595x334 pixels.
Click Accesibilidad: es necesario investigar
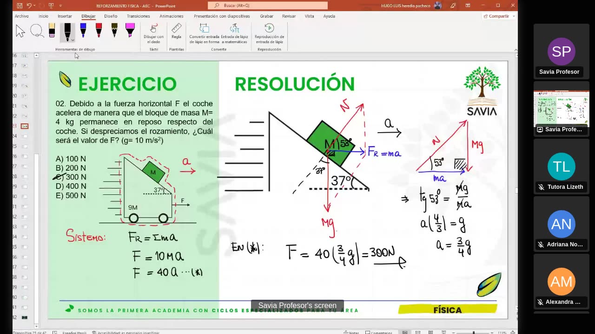click(x=126, y=332)
